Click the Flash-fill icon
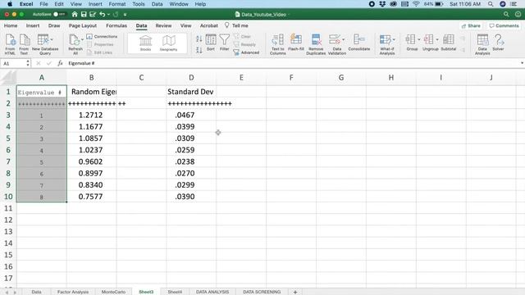 (296, 42)
